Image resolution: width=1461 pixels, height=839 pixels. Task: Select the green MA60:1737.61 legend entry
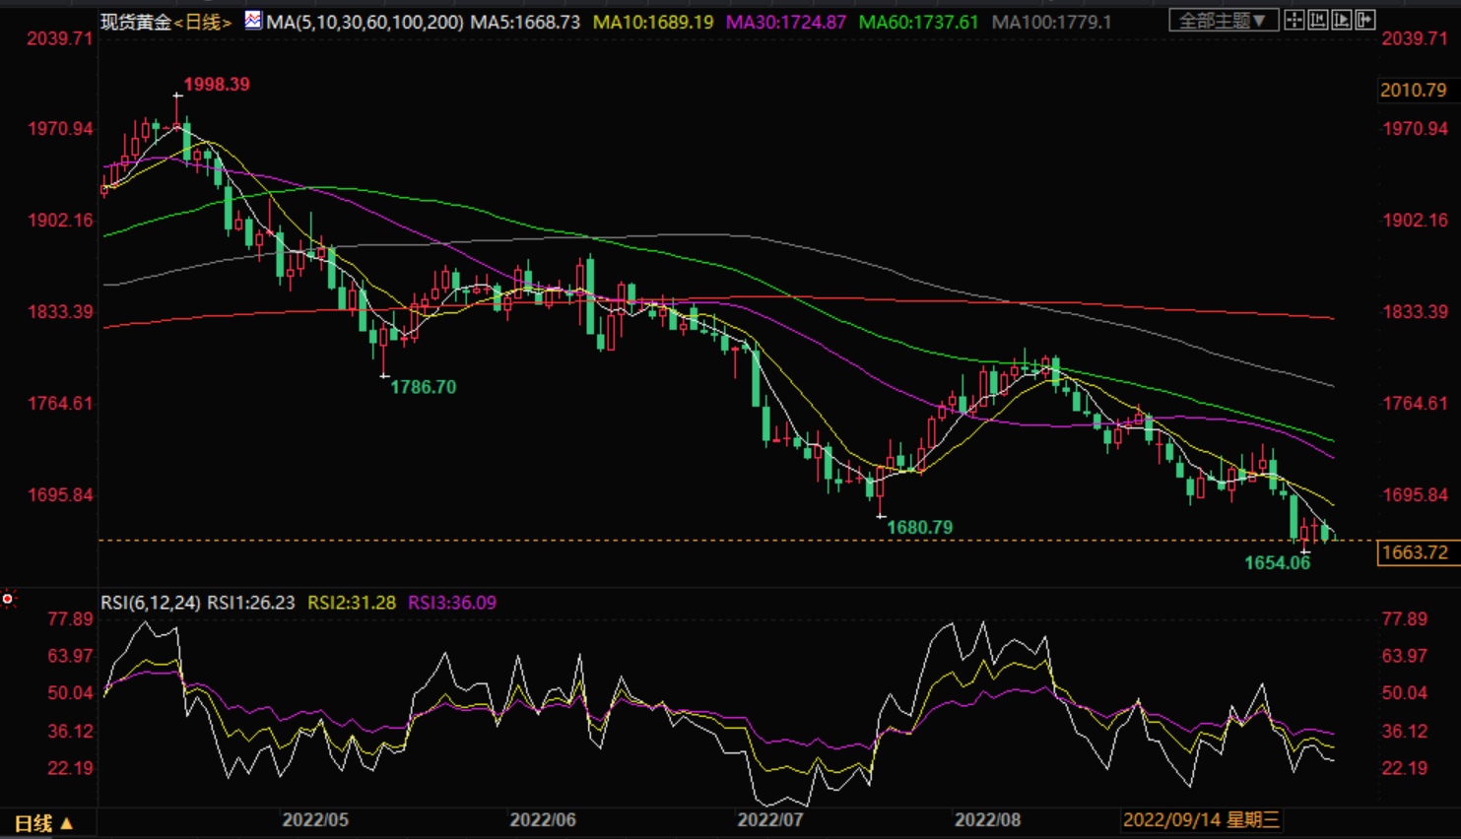[x=918, y=22]
